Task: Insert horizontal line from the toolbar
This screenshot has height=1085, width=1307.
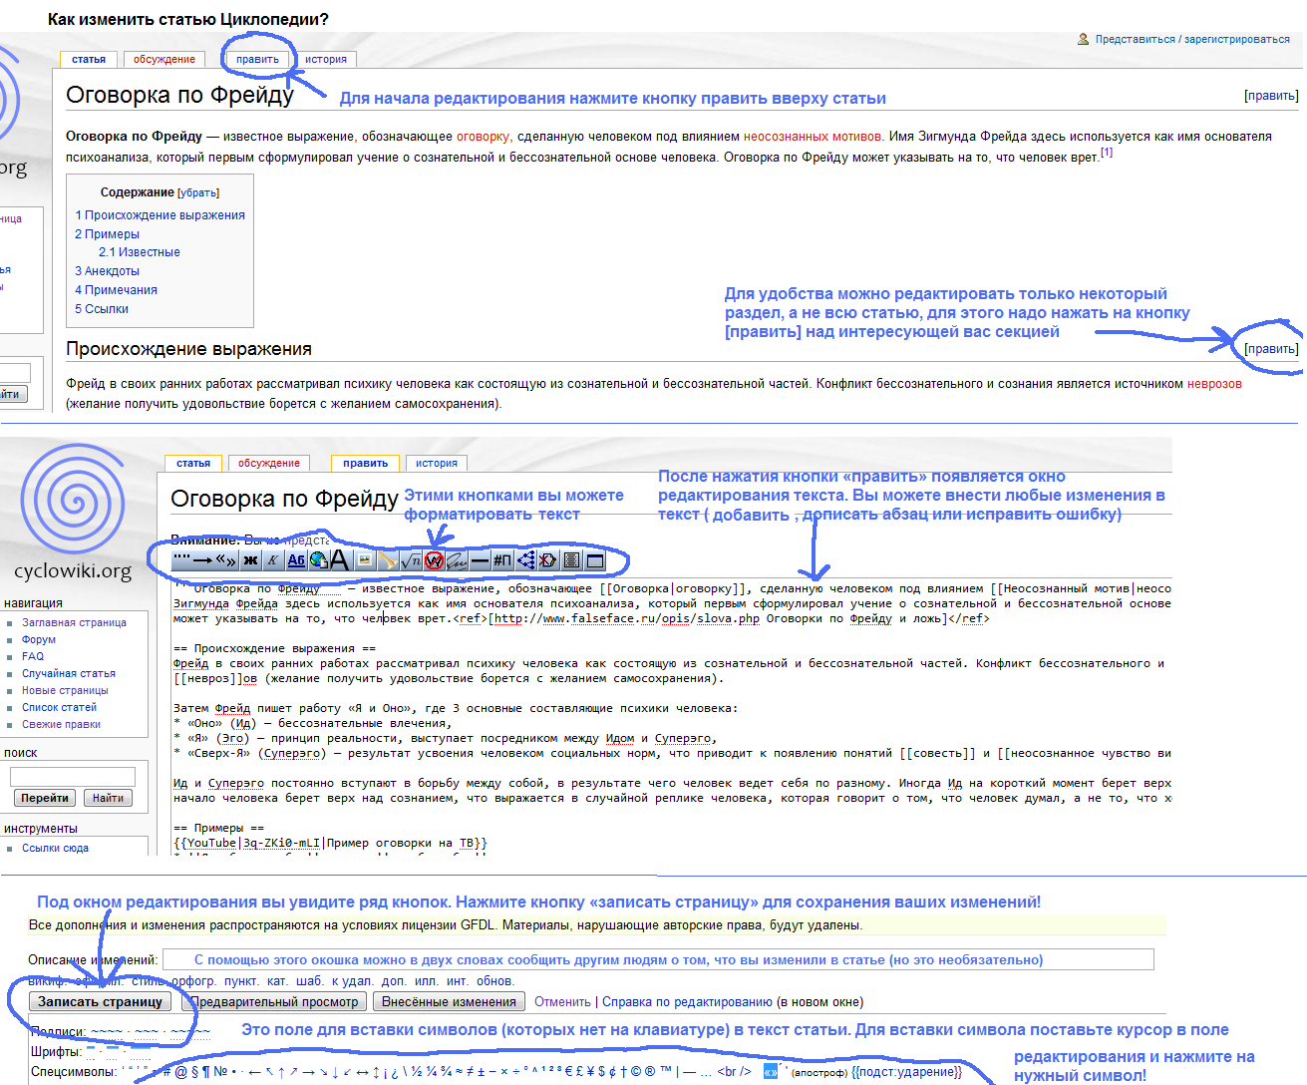Action: [480, 560]
